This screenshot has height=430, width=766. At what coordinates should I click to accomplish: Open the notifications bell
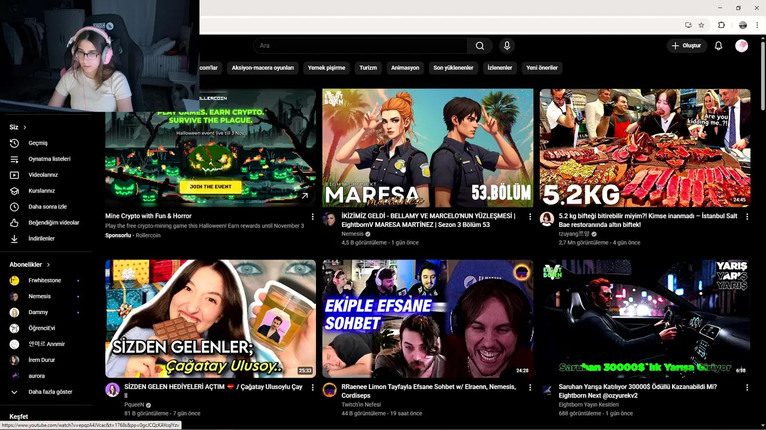click(719, 46)
